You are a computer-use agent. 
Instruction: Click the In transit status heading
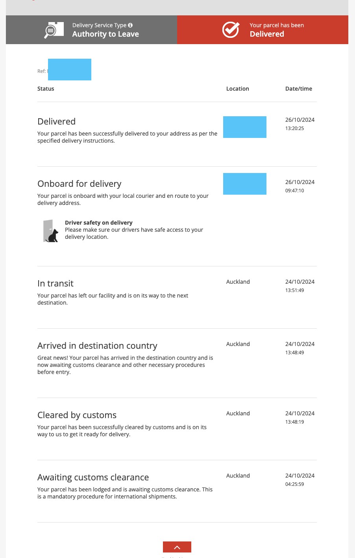click(x=55, y=283)
